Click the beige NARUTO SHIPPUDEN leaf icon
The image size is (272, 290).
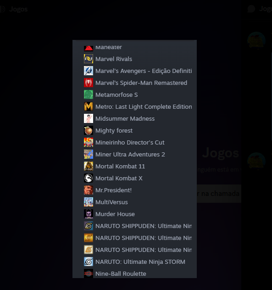pyautogui.click(x=89, y=250)
